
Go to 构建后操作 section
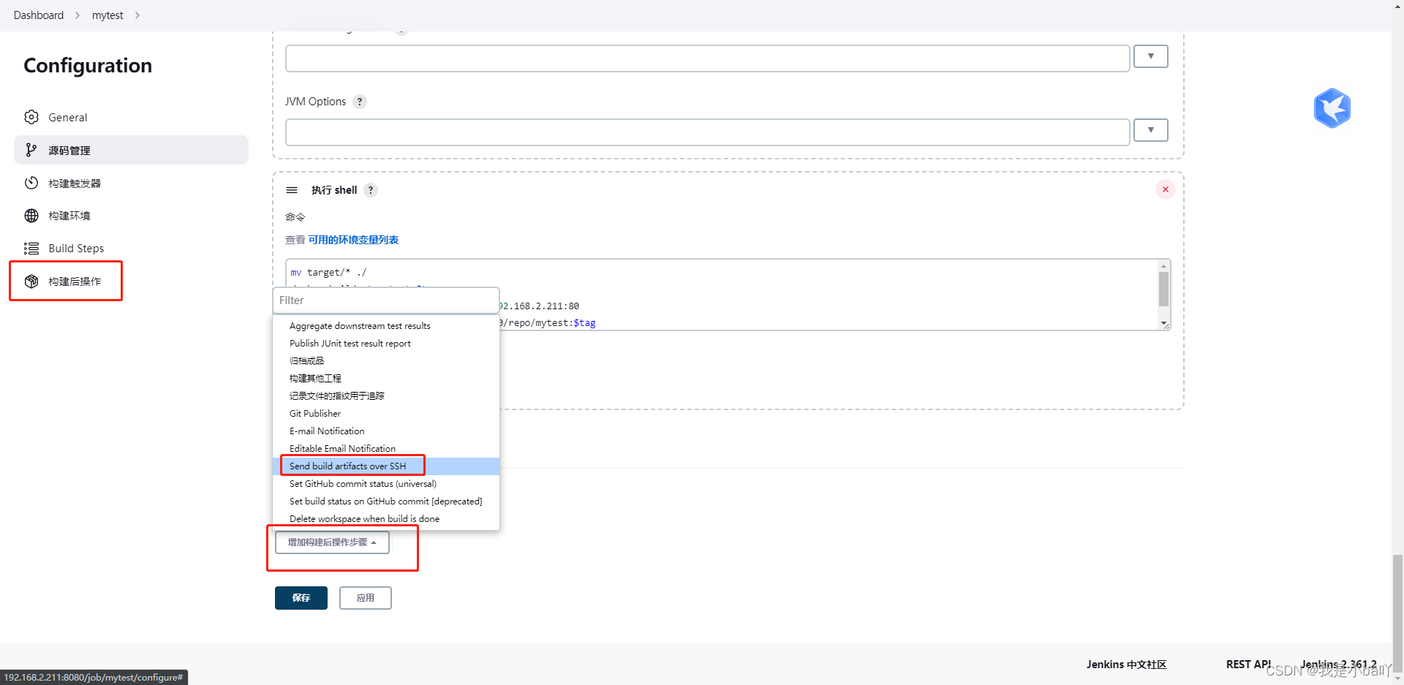[131, 281]
